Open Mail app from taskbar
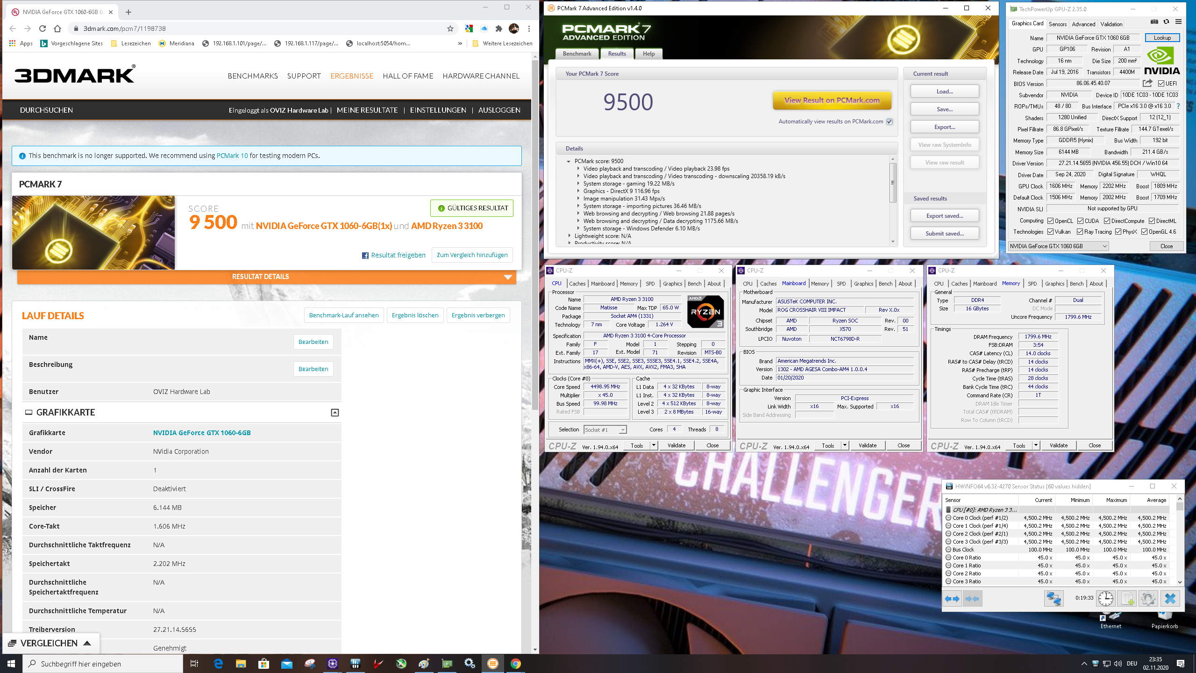 click(286, 663)
